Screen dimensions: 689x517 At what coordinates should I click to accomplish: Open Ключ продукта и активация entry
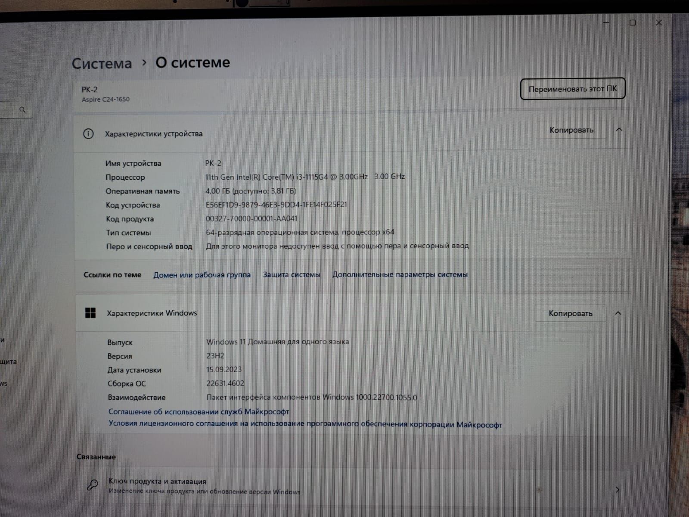tap(353, 487)
